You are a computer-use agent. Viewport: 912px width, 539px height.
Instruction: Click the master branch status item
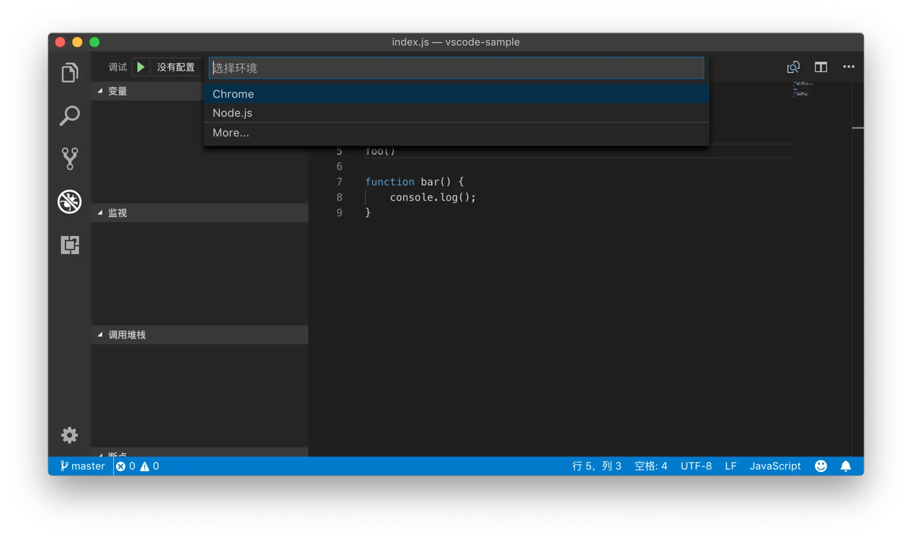coord(83,466)
